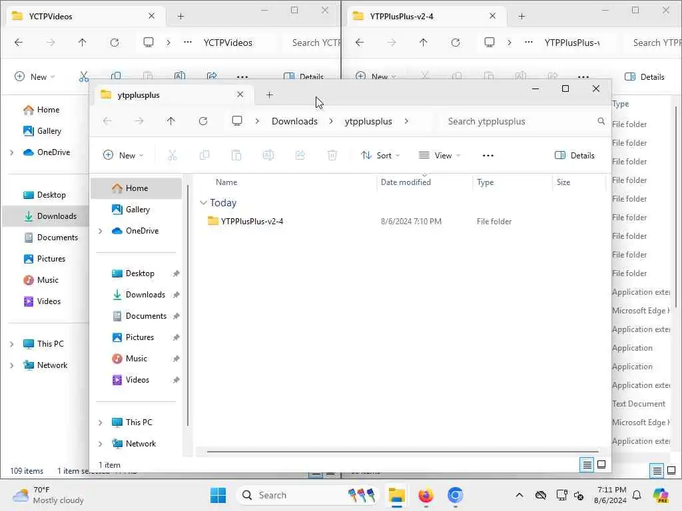Sort by the Name column header
Screen dimensions: 682x511
pyautogui.click(x=226, y=182)
